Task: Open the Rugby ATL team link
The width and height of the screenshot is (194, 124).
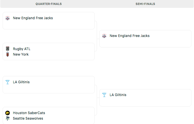Action: coord(22,49)
